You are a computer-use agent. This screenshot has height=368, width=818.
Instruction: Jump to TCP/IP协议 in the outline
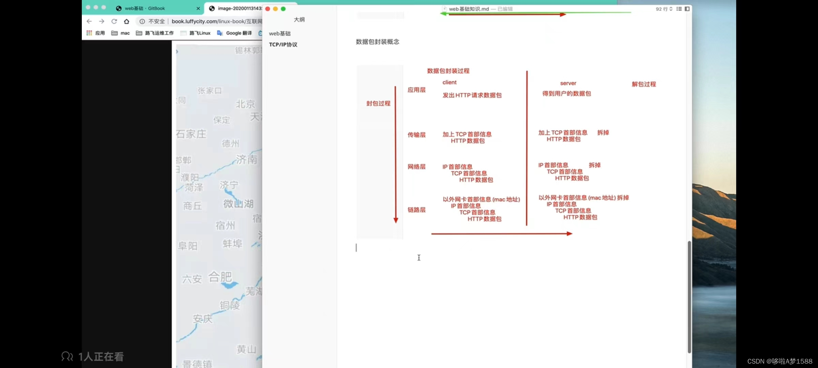click(x=283, y=45)
